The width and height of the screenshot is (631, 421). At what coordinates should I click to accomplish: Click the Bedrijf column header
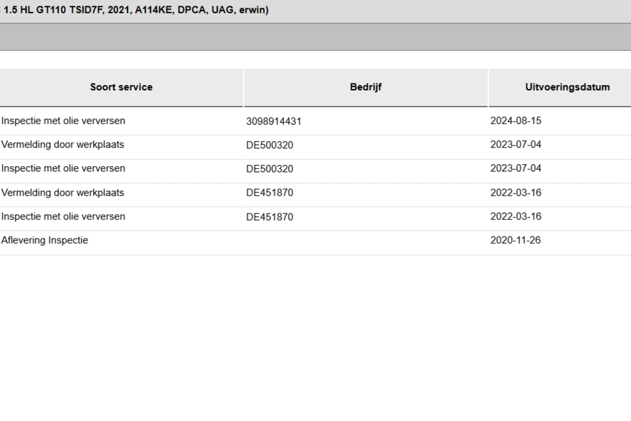(365, 87)
